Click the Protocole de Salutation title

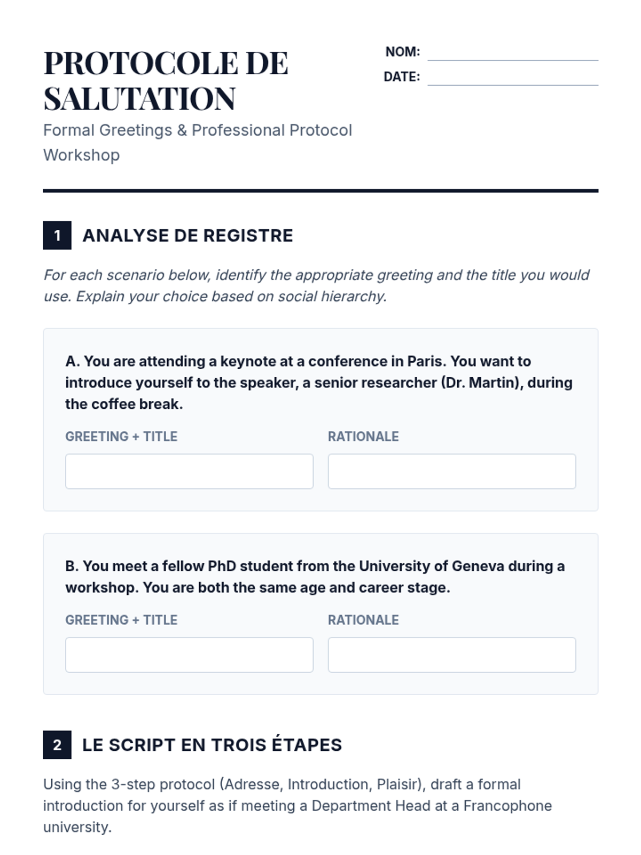(x=166, y=80)
